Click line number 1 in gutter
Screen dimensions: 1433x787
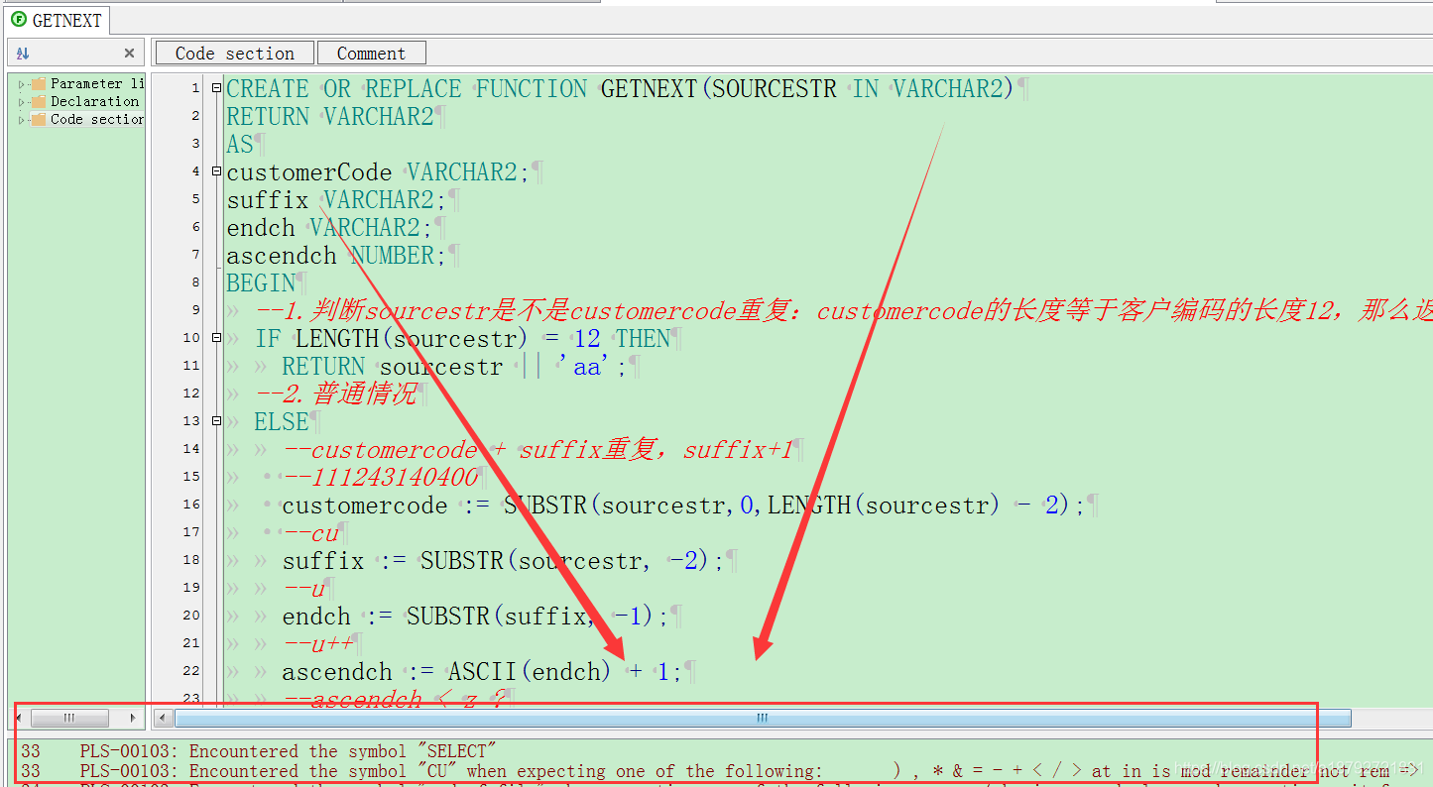coord(195,89)
